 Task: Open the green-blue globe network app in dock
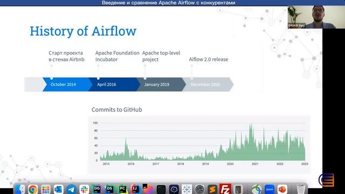tap(257, 189)
